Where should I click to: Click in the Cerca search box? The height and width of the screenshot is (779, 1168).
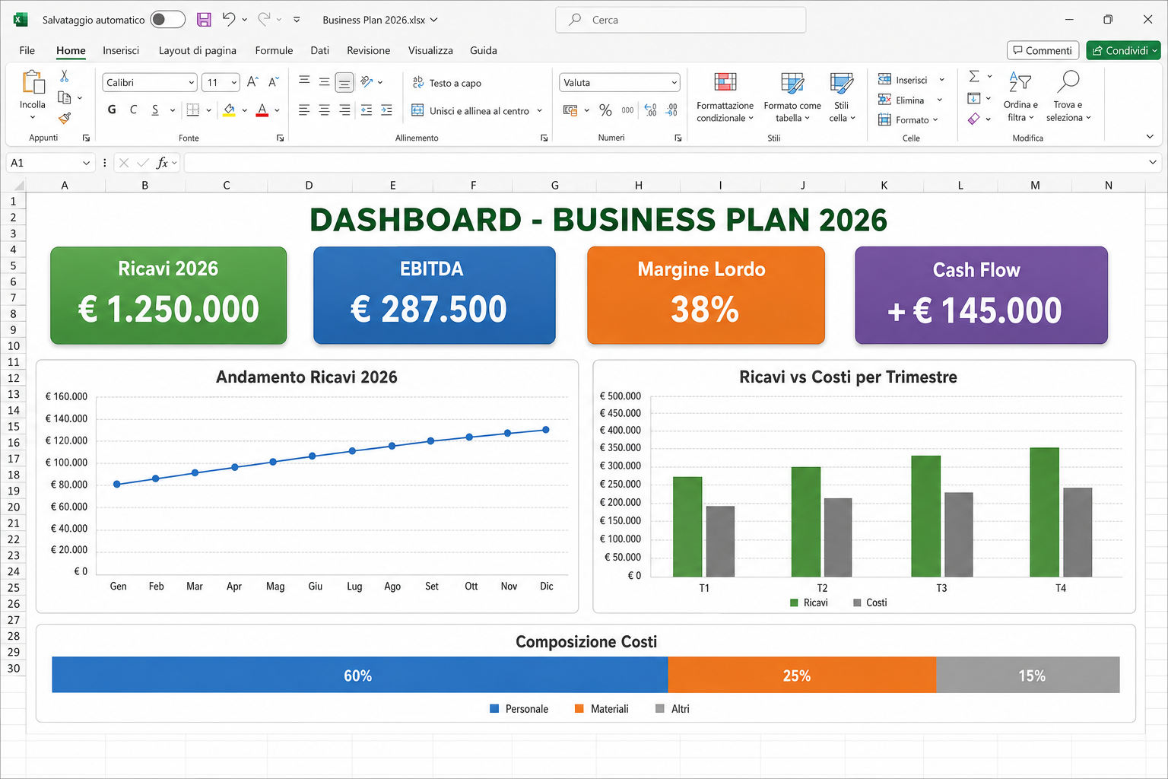click(x=681, y=20)
